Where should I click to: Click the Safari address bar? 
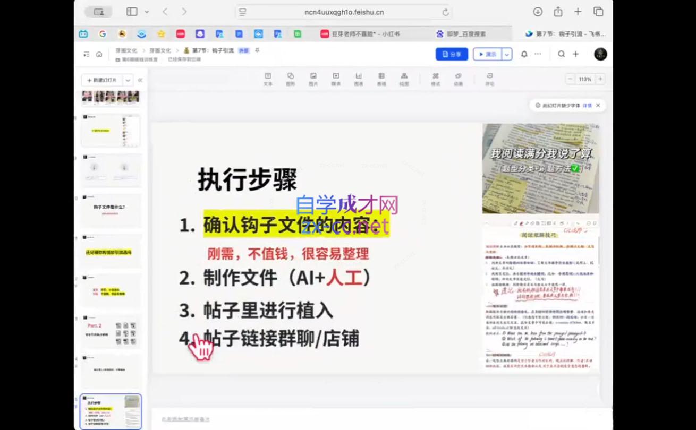pyautogui.click(x=344, y=12)
